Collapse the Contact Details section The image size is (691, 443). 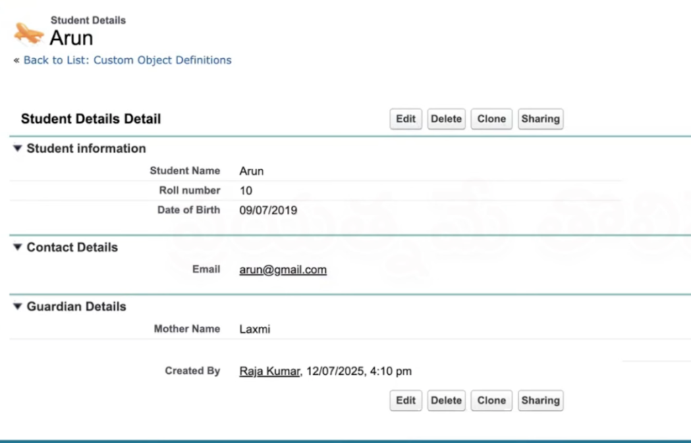(16, 247)
